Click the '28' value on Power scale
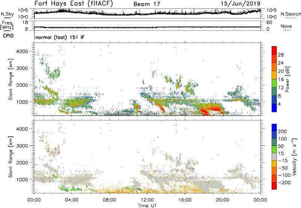Viewport: 301px width, 208px height. (281, 55)
